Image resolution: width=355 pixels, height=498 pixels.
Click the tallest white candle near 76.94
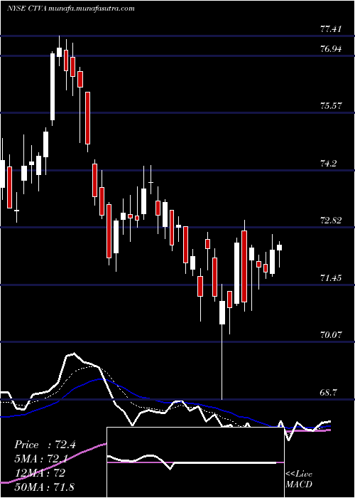(x=53, y=87)
